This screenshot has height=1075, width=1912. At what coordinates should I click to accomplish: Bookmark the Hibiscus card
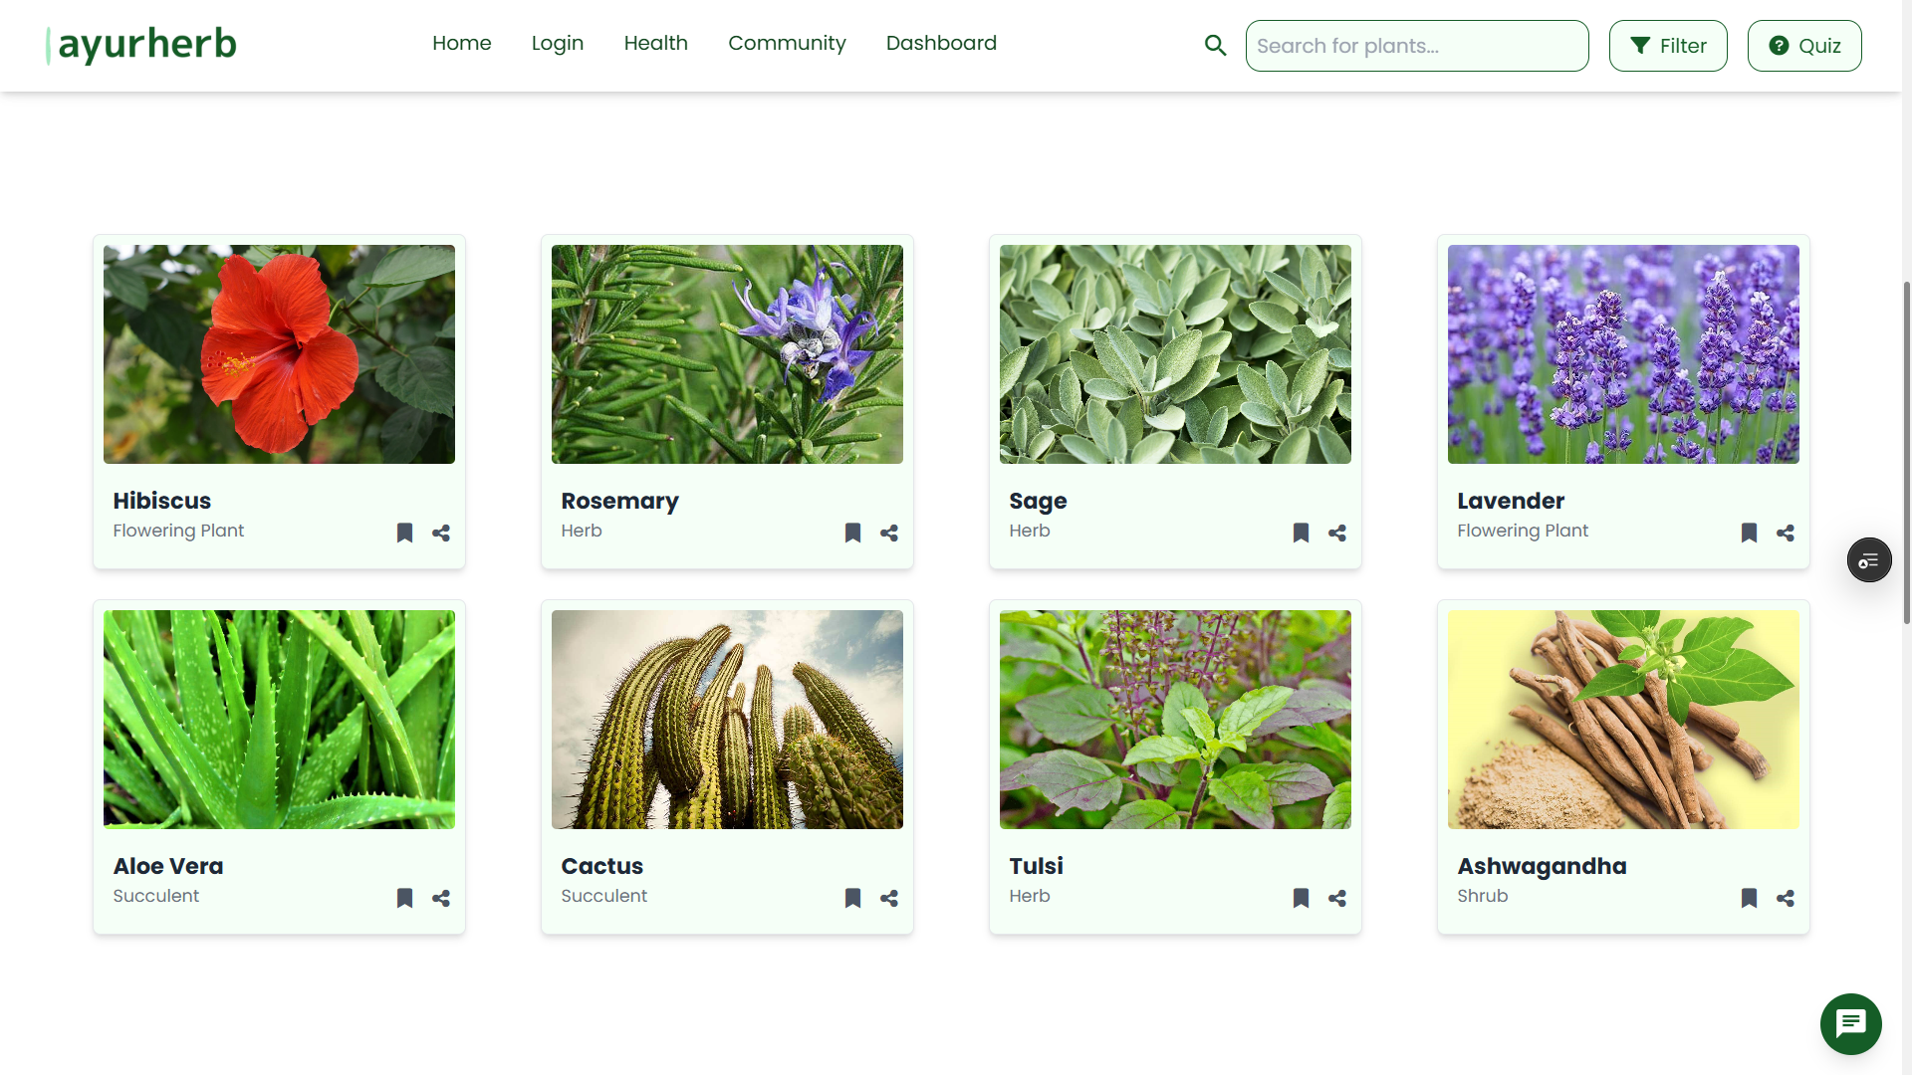(x=404, y=533)
